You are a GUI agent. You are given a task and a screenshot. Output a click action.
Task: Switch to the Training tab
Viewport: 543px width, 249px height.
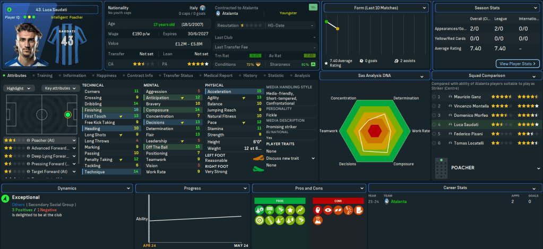click(44, 75)
